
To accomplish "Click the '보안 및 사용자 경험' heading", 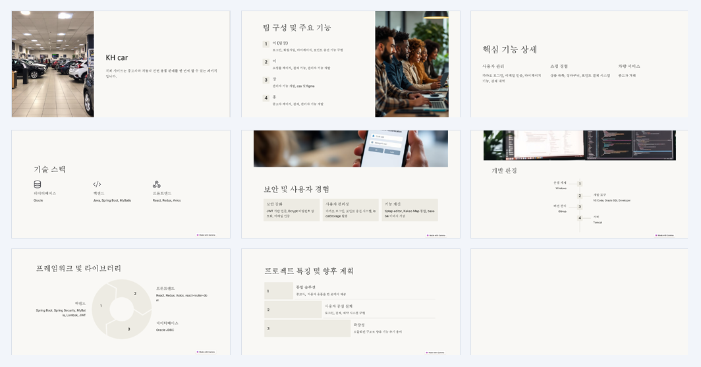I will (x=296, y=189).
